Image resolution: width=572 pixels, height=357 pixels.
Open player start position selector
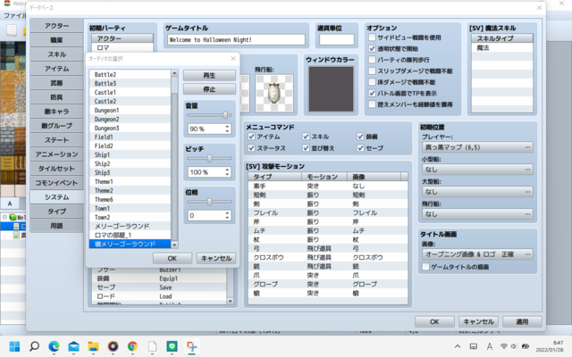477,147
